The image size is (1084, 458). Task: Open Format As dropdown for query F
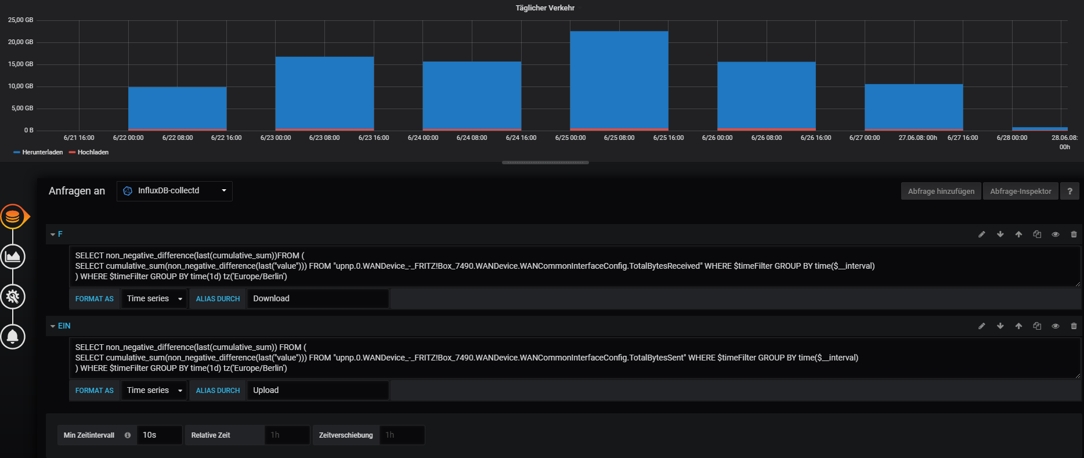(154, 299)
